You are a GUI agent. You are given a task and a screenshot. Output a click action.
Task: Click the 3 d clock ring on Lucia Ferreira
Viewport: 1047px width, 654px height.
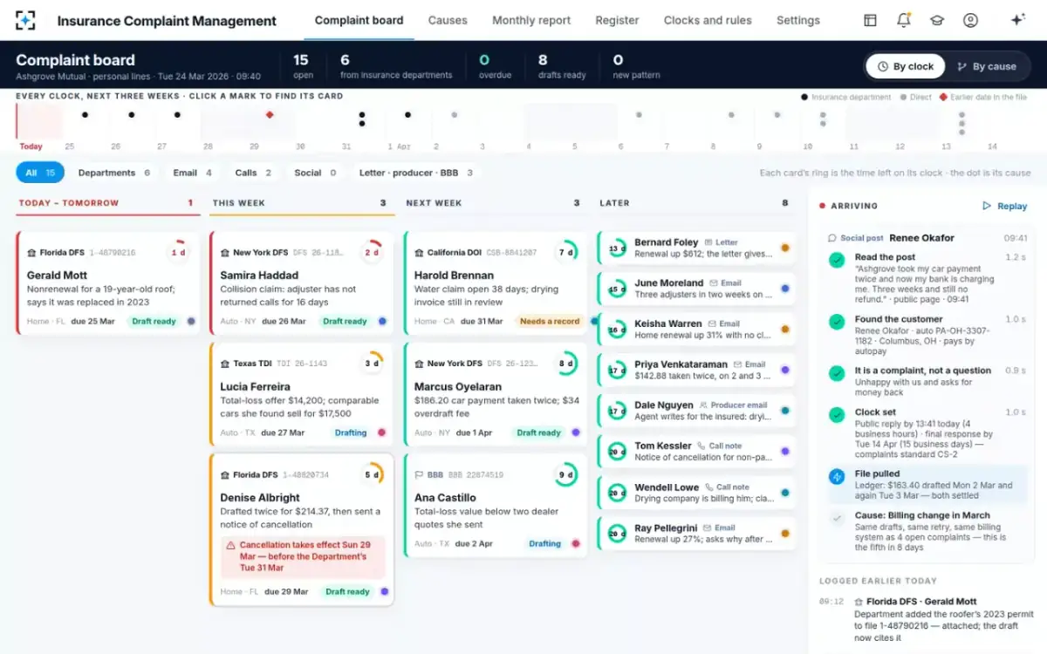[x=372, y=363]
